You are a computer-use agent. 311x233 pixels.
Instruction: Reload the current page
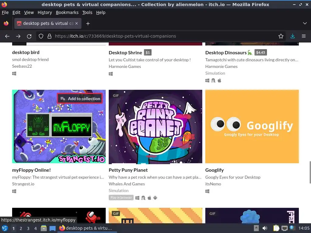29,36
